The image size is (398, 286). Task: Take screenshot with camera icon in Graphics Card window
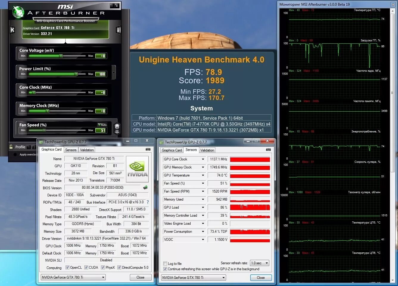[148, 149]
